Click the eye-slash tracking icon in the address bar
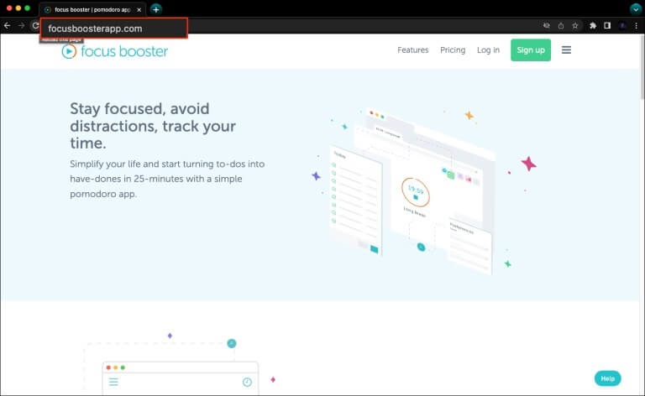The width and height of the screenshot is (645, 396). coord(546,25)
